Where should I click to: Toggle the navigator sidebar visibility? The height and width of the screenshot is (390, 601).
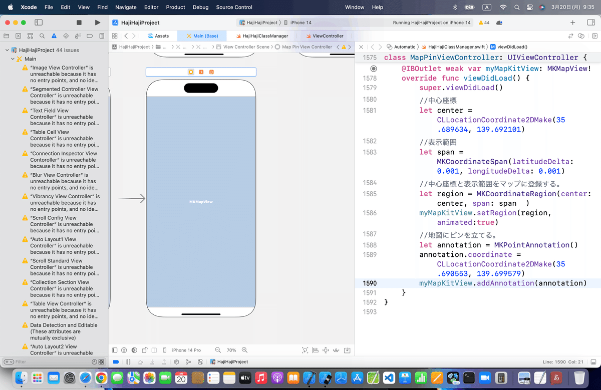tap(39, 23)
